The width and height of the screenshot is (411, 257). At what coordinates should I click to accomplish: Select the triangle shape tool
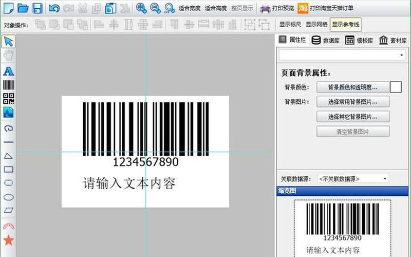8,156
